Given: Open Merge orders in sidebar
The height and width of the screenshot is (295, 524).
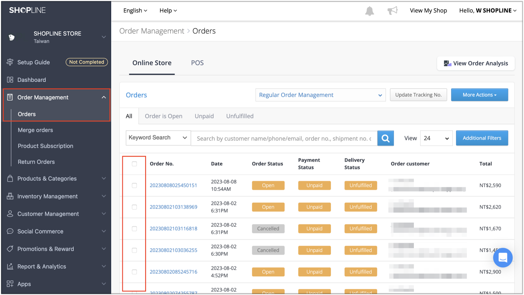Looking at the screenshot, I should [x=35, y=130].
